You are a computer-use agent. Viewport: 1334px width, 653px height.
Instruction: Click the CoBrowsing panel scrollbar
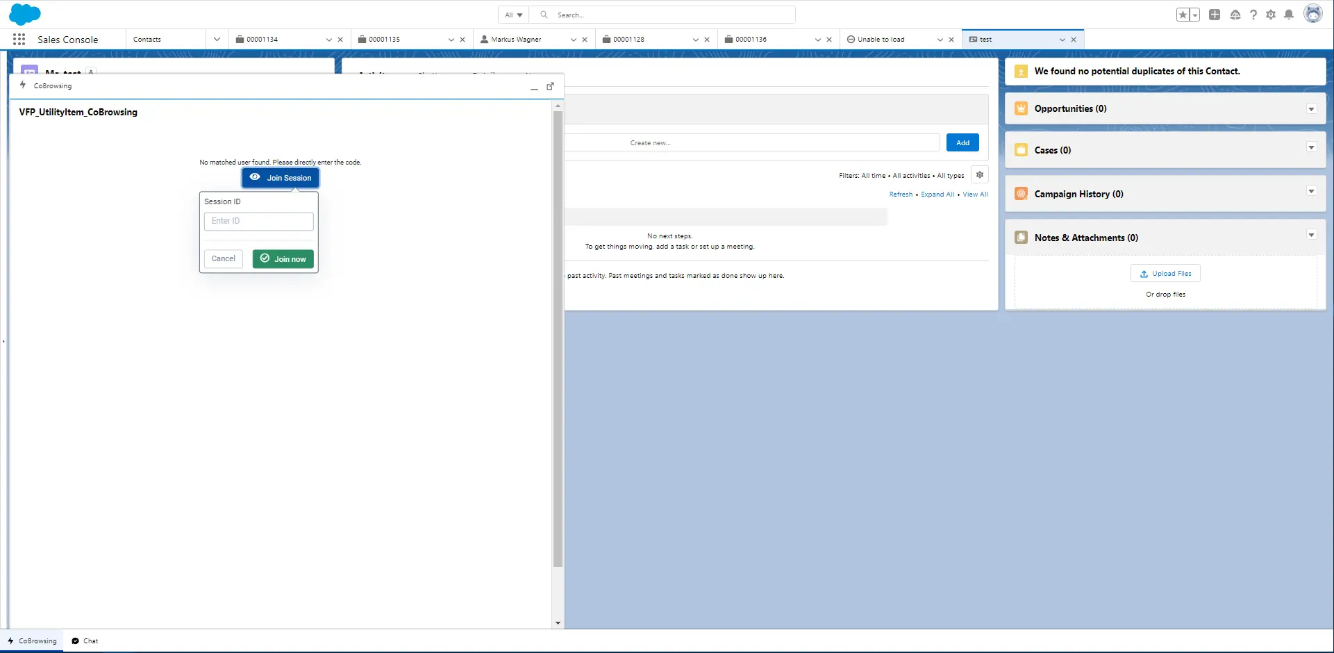point(558,339)
